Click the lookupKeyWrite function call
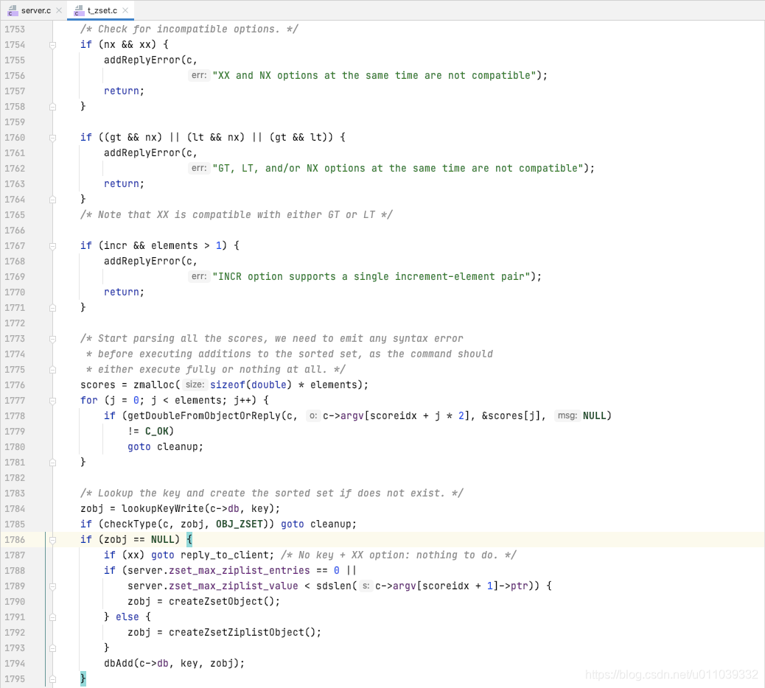 (x=162, y=508)
